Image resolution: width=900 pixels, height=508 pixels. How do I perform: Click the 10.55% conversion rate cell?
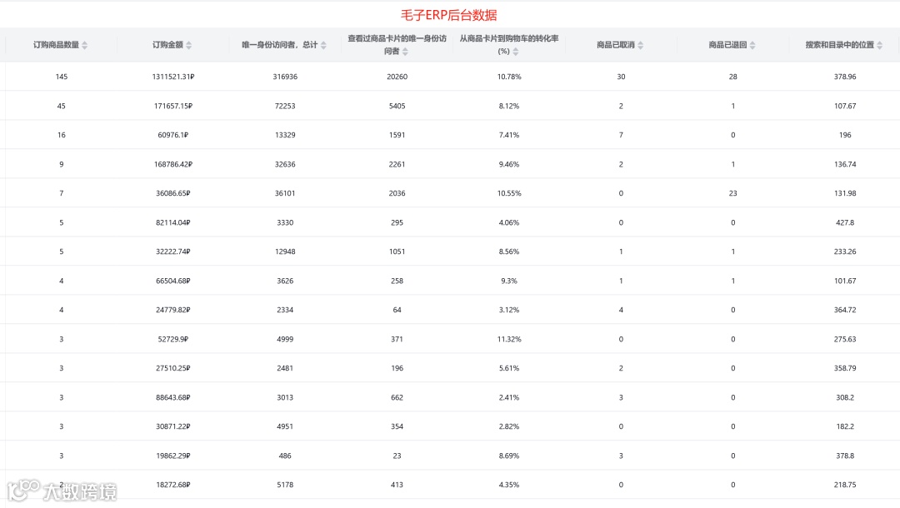509,193
